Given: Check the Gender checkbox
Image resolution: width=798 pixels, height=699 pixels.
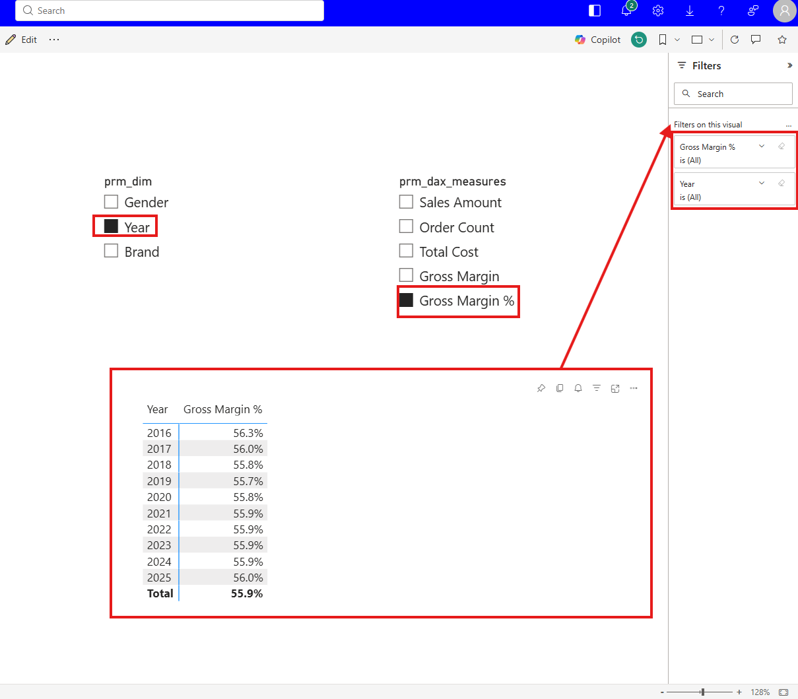Looking at the screenshot, I should 111,202.
